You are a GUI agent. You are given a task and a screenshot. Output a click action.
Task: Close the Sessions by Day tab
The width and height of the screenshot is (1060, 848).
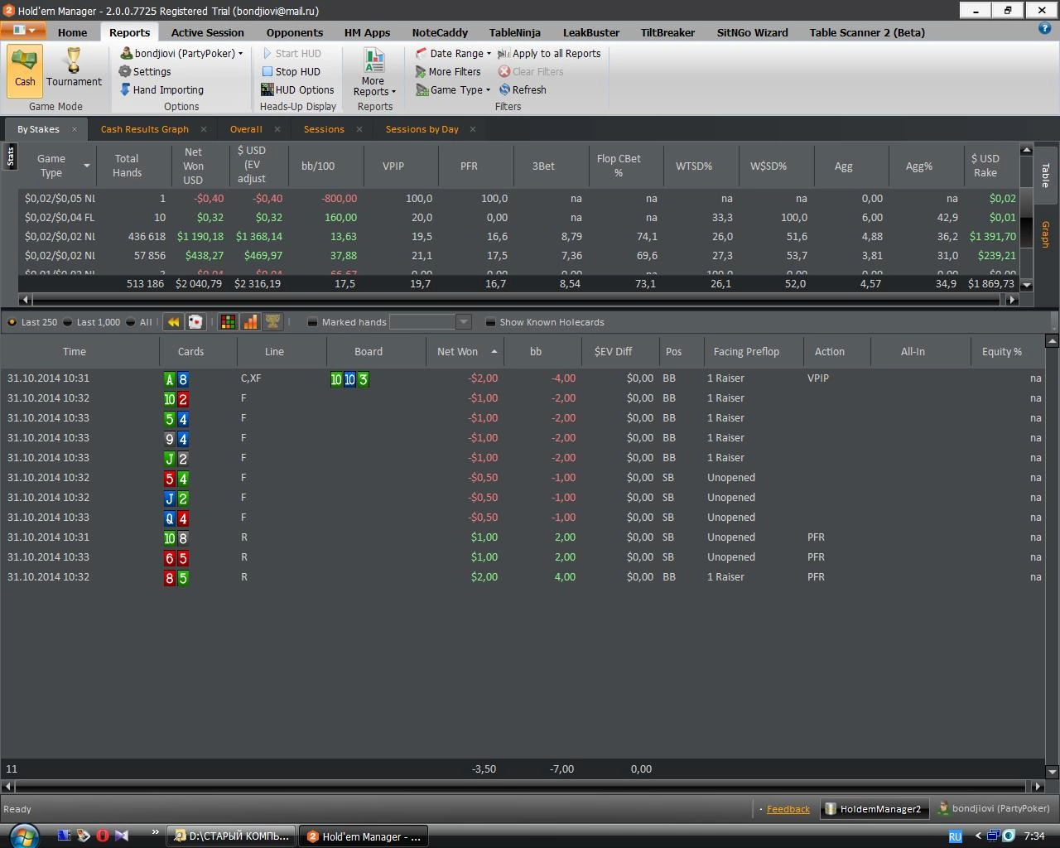(x=473, y=129)
